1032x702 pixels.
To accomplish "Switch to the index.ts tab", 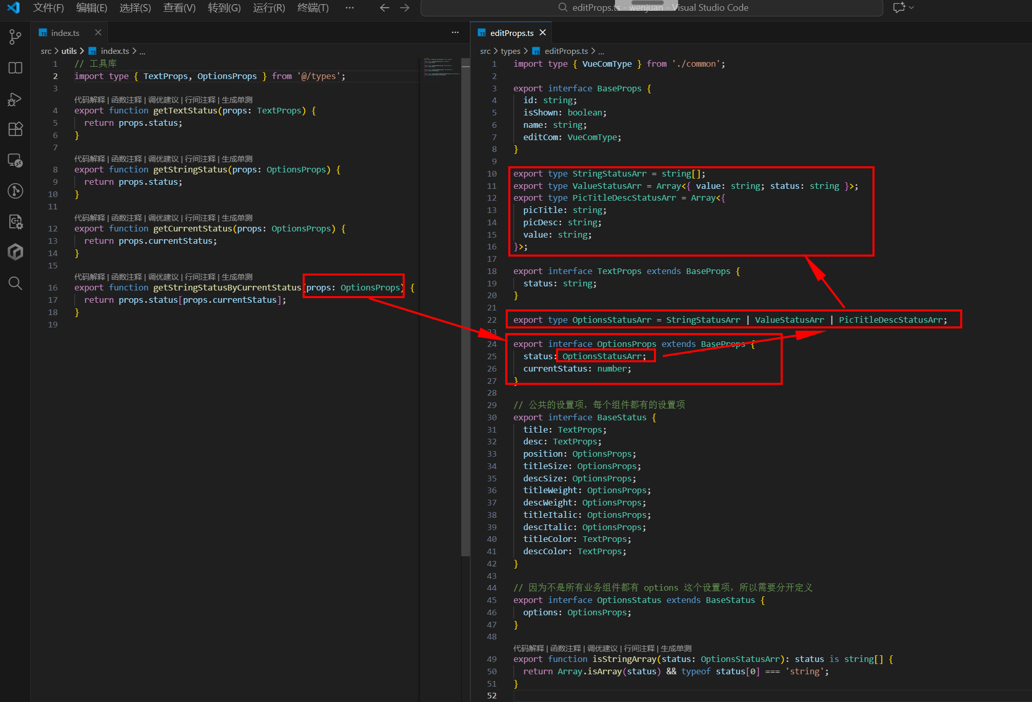I will tap(65, 33).
